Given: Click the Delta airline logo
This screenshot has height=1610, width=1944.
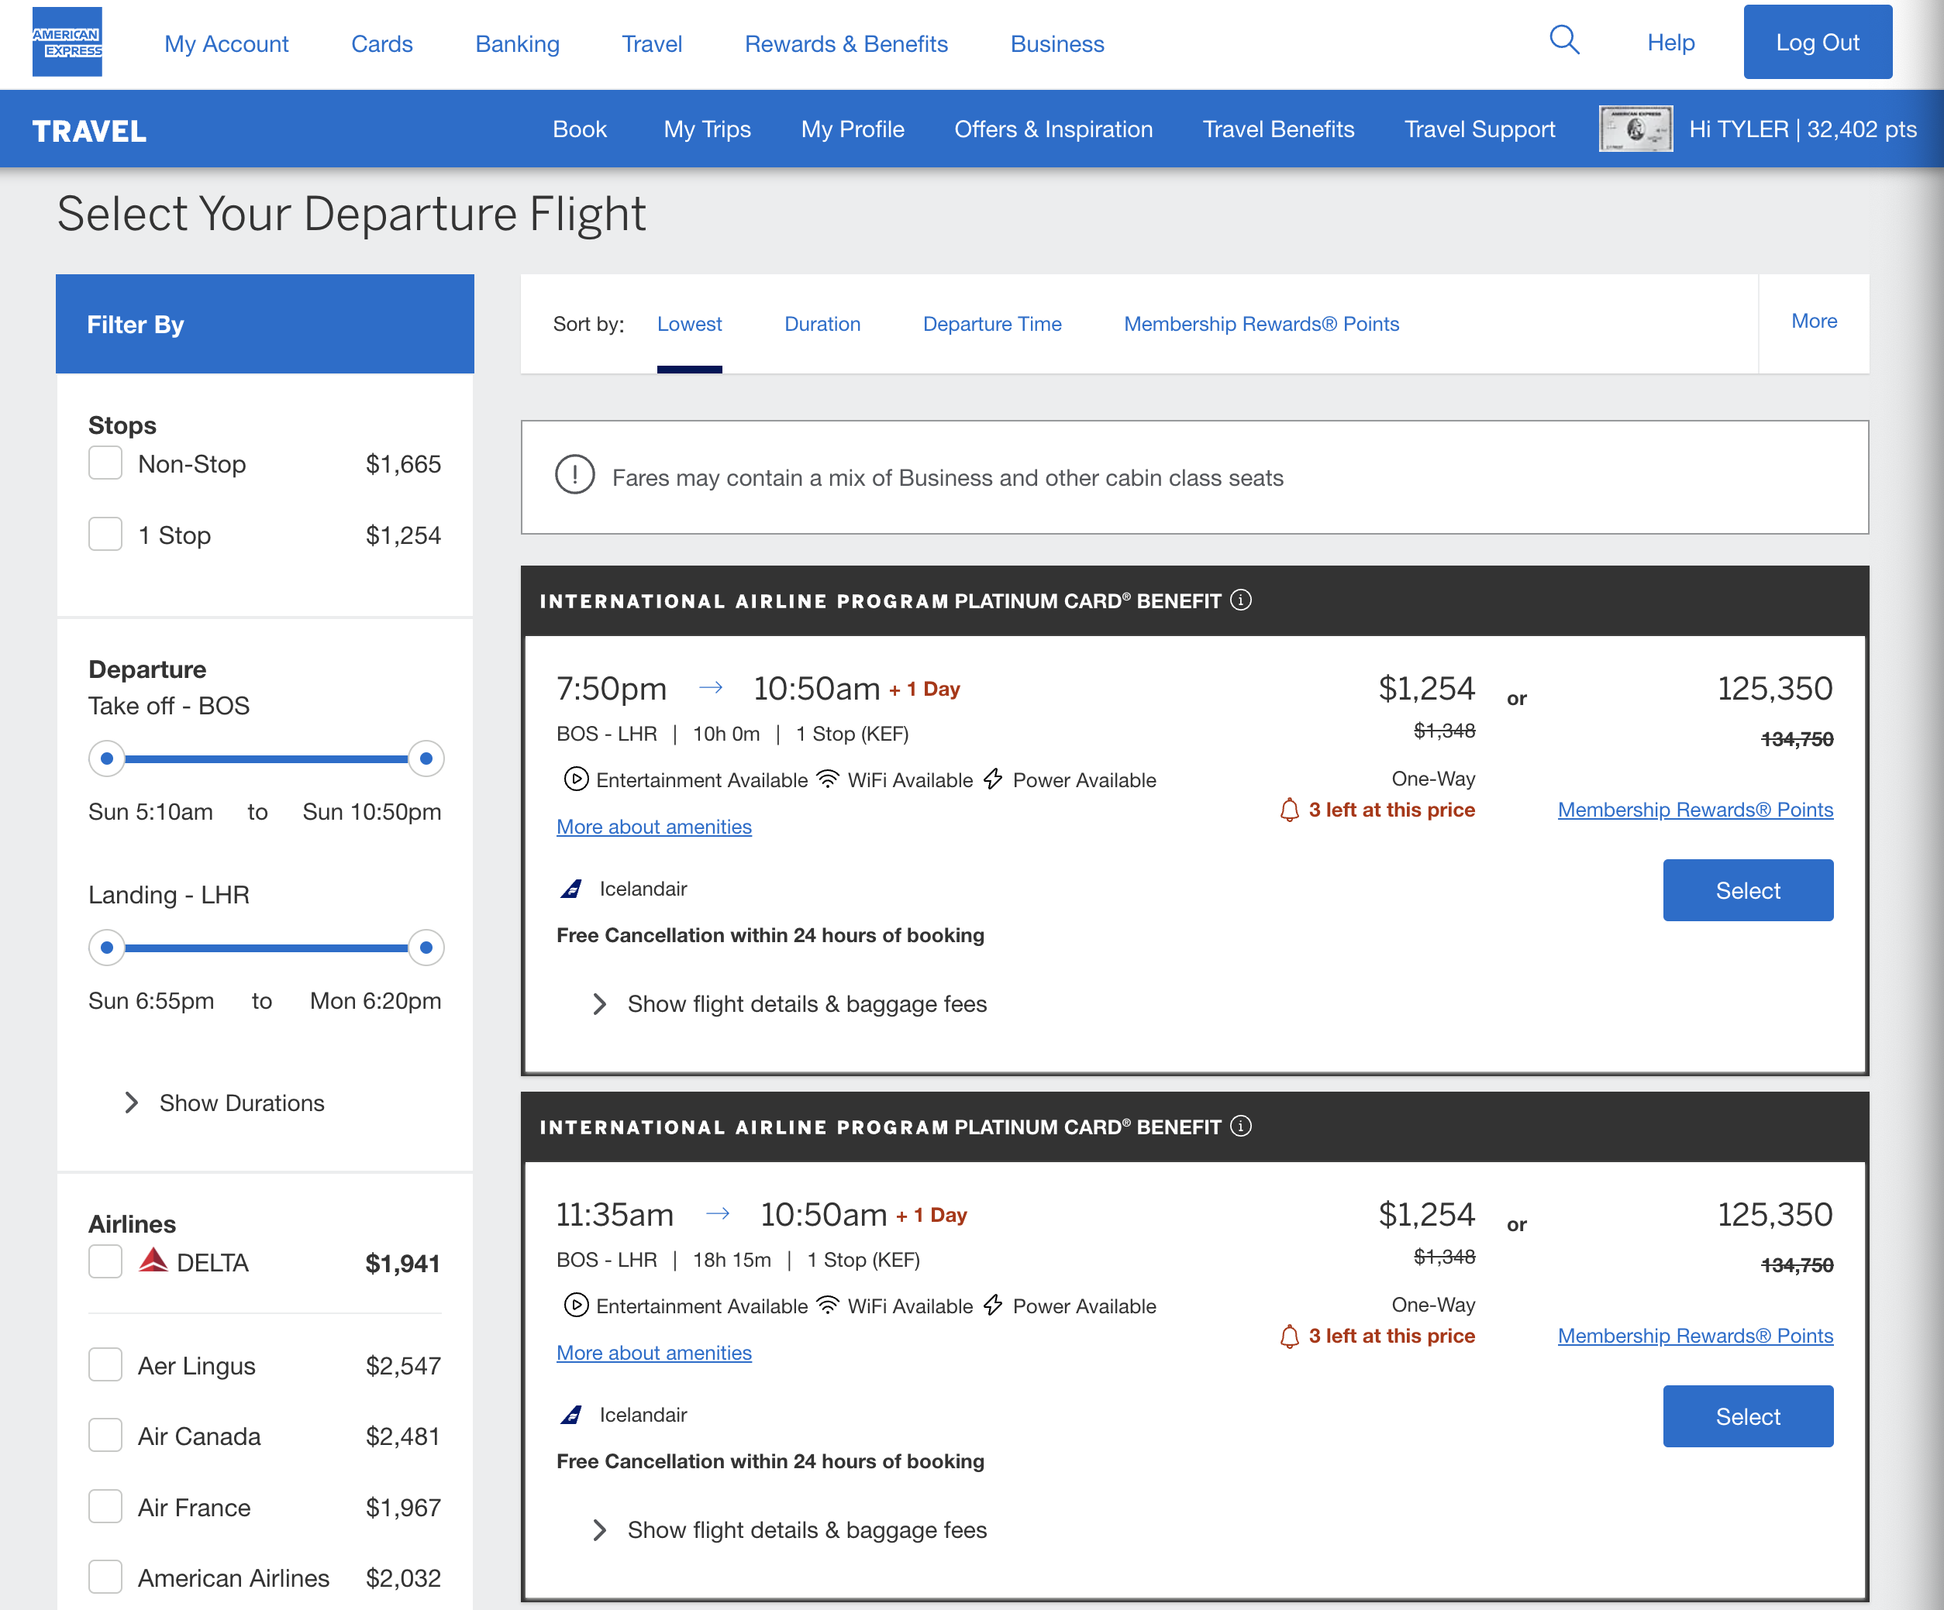Looking at the screenshot, I should tap(153, 1261).
